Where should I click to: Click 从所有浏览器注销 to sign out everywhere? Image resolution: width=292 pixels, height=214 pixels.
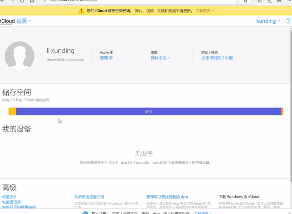89,197
